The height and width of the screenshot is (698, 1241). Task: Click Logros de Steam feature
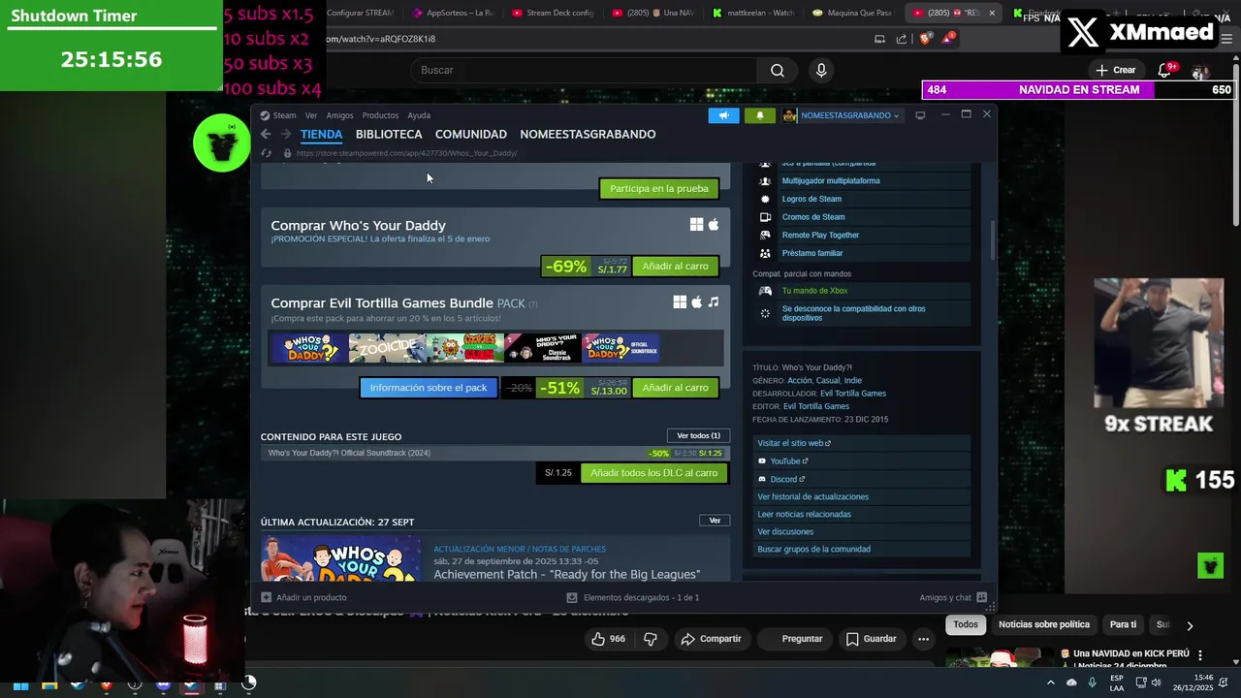[x=811, y=199]
